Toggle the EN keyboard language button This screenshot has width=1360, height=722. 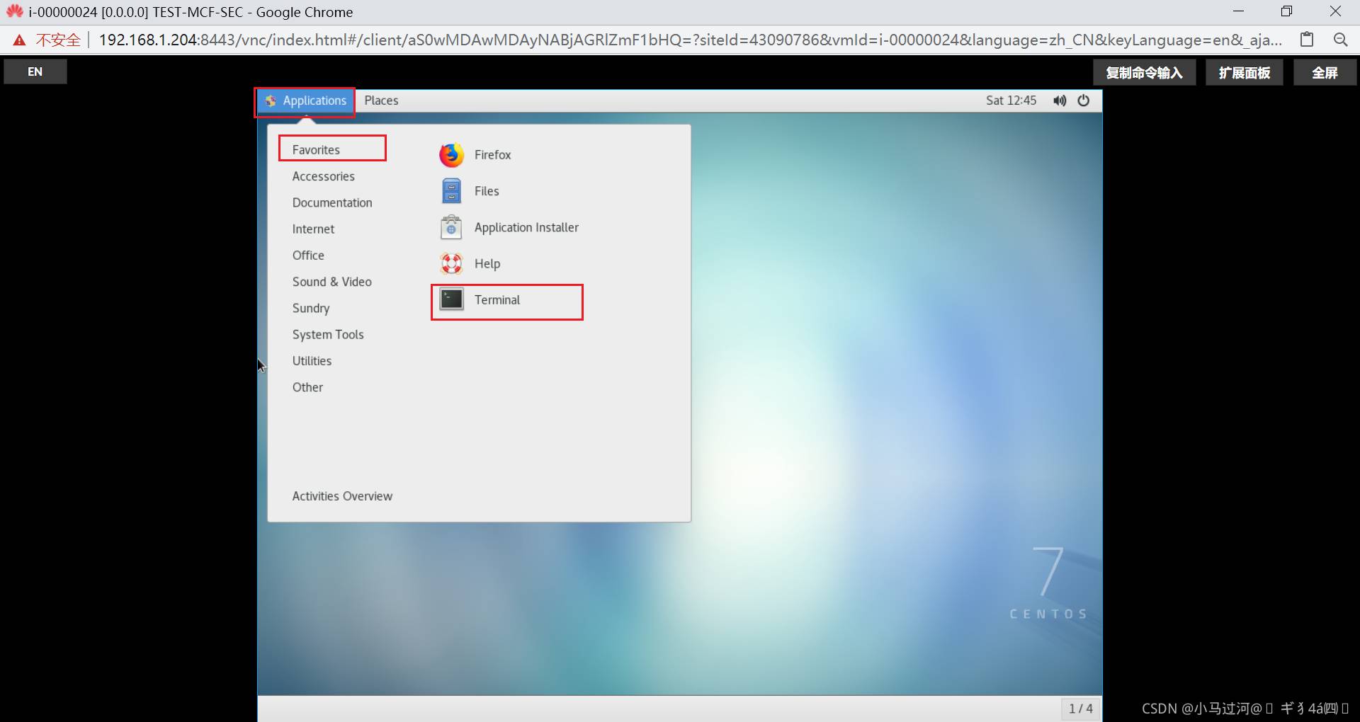pyautogui.click(x=35, y=71)
